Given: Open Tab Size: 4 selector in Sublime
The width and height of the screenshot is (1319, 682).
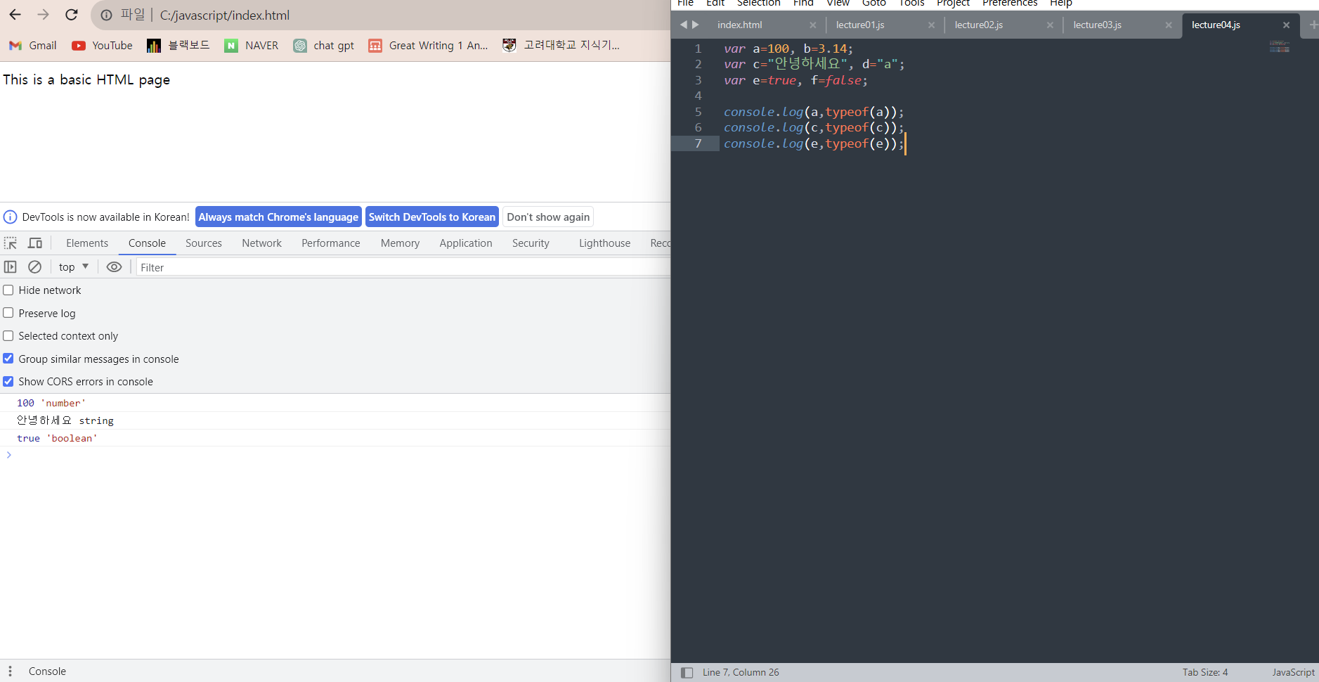Looking at the screenshot, I should point(1205,673).
